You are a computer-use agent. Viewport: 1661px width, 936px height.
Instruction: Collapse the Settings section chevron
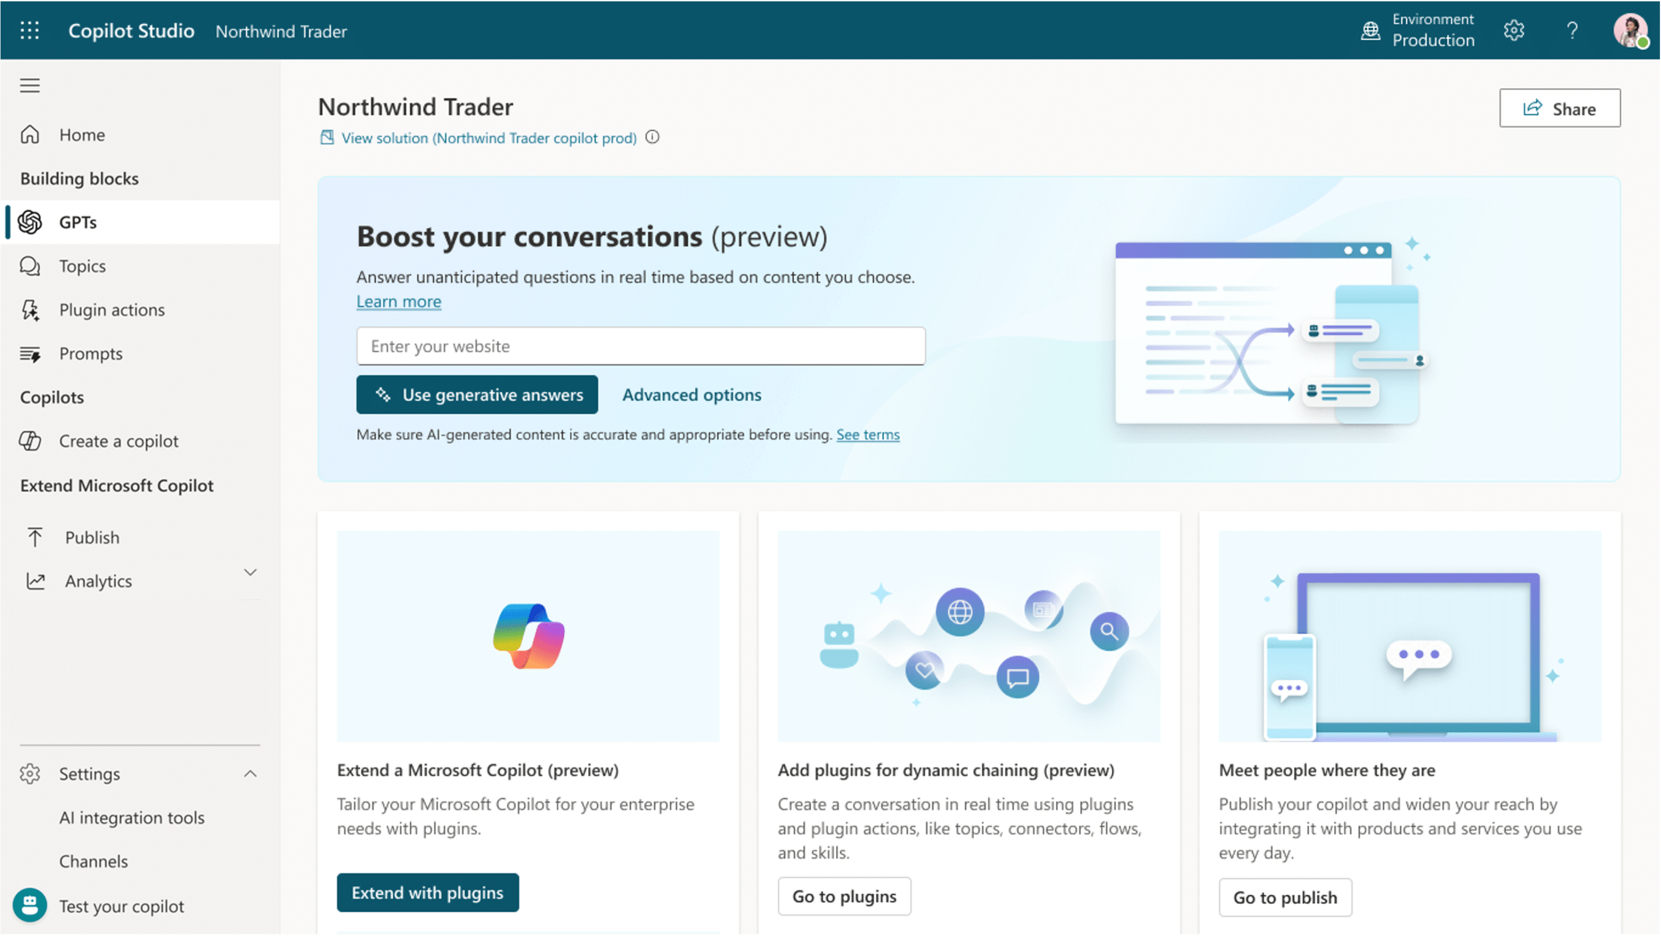coord(250,773)
